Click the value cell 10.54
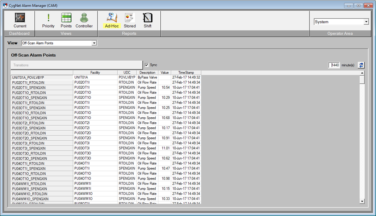The height and width of the screenshot is (216, 376). (165, 88)
